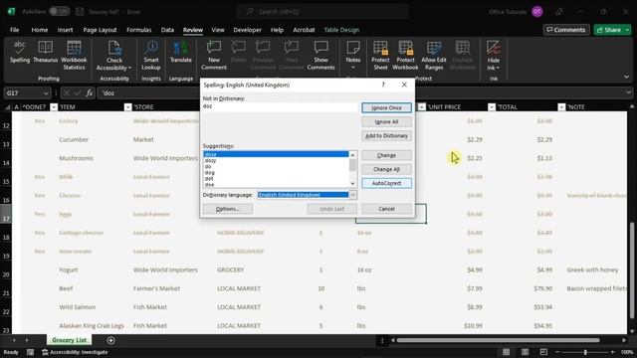Click zoom out minus button

pyautogui.click(x=557, y=352)
